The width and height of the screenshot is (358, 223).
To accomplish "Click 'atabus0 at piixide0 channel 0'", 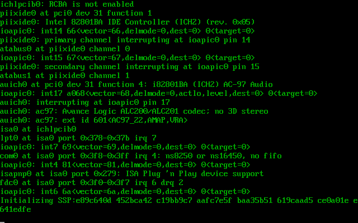I will pyautogui.click(x=65, y=49).
